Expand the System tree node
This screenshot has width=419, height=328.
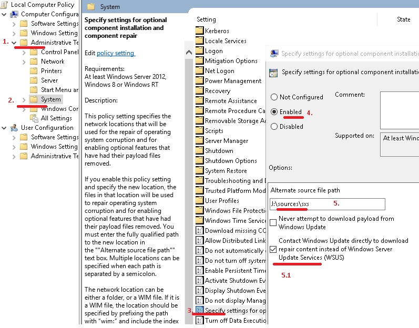click(x=24, y=100)
